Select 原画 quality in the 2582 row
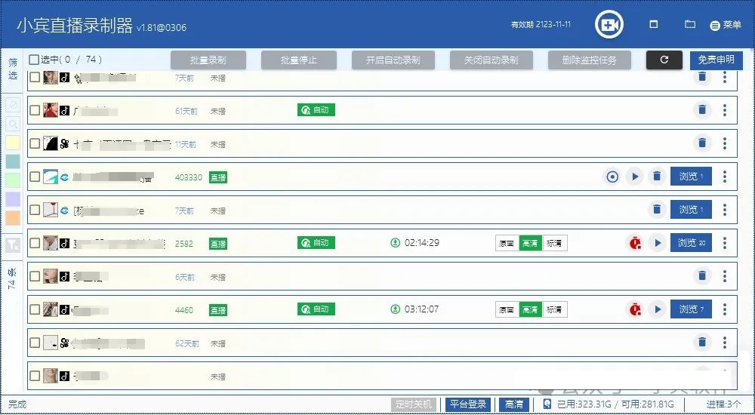This screenshot has height=415, width=755. pyautogui.click(x=507, y=244)
